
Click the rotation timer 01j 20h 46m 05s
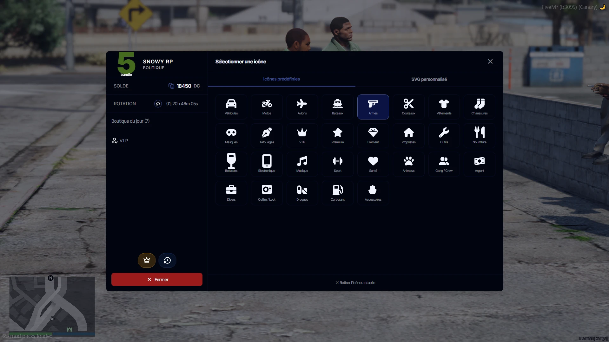tap(182, 104)
